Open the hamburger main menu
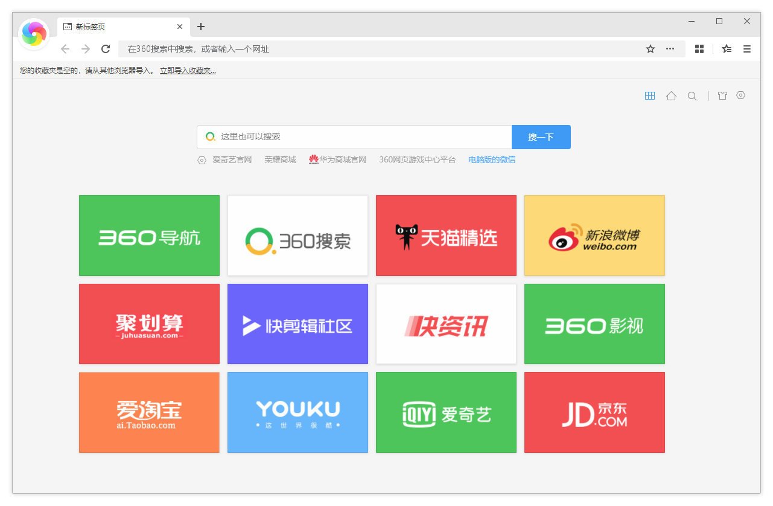Image resolution: width=773 pixels, height=506 pixels. click(x=747, y=49)
